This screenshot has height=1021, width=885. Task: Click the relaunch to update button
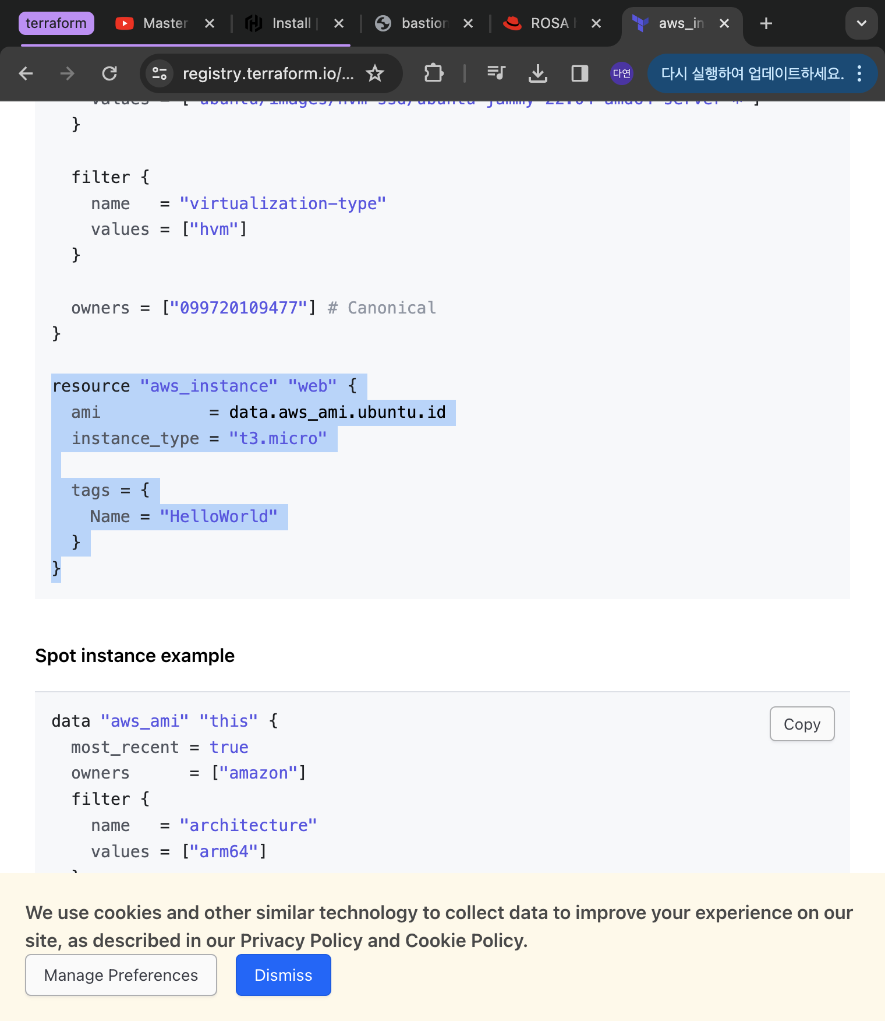(752, 73)
